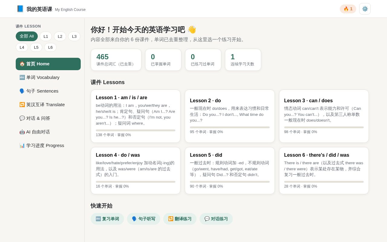387x242 pixels.
Task: Click the 我的英语课 app title
Action: coord(39,9)
